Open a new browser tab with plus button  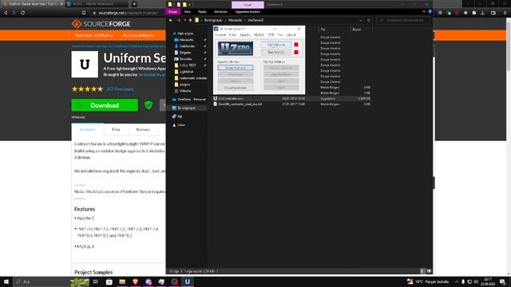[x=134, y=4]
